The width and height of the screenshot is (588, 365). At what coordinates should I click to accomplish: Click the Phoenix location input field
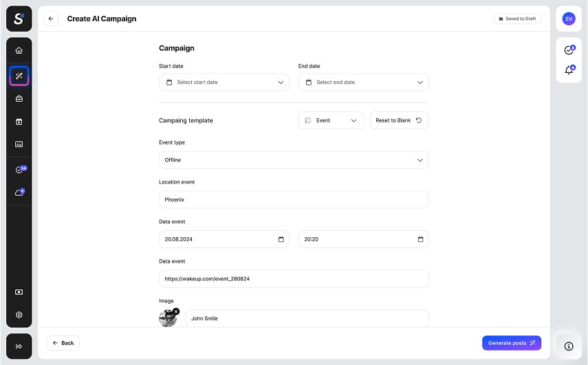point(293,199)
